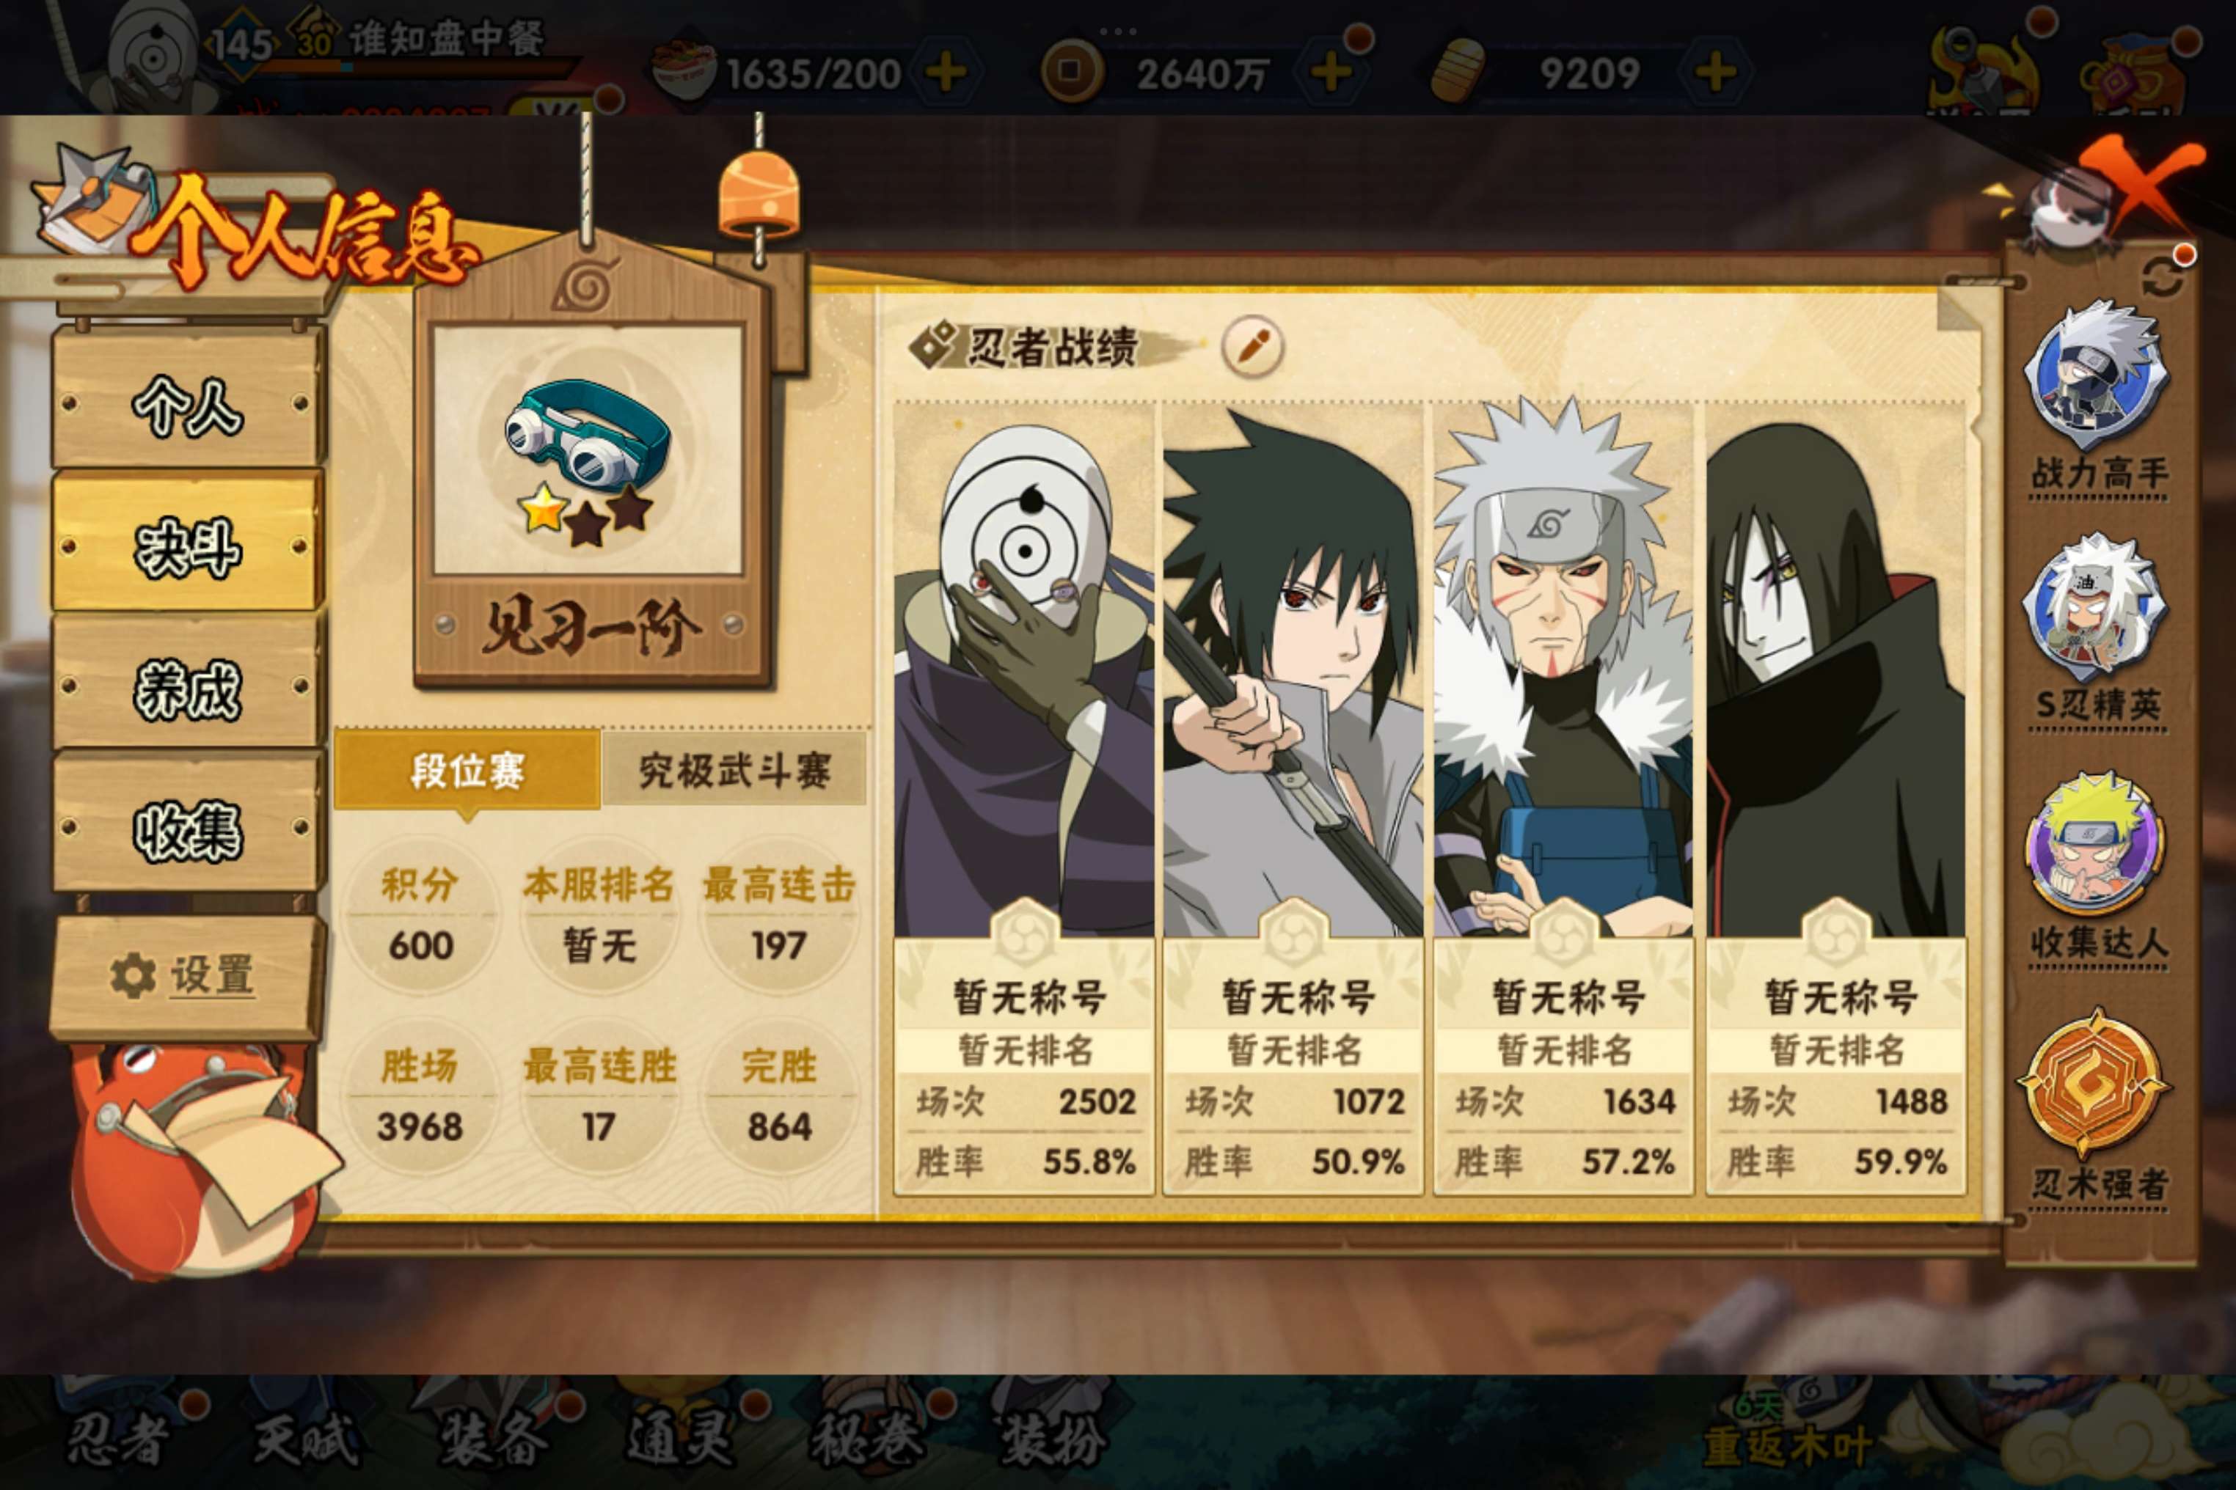This screenshot has width=2236, height=1490.
Task: Switch to the 究极武斗赛 tab
Action: coord(735,771)
